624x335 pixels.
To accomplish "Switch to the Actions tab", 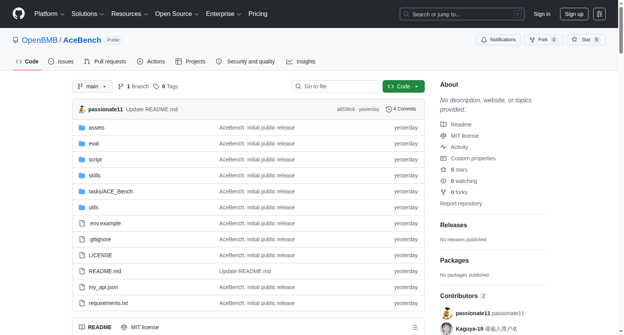I will coord(151,61).
